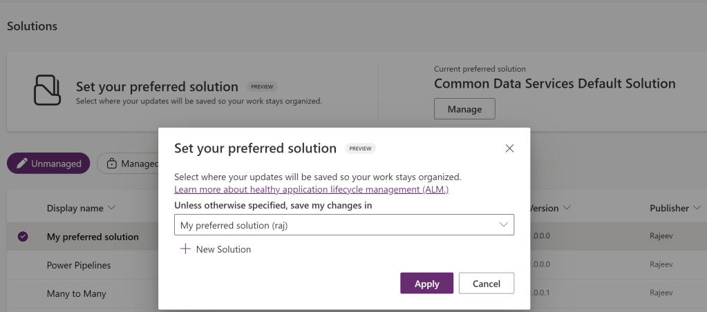Close the dialog with the X icon
The image size is (707, 312).
pyautogui.click(x=509, y=148)
